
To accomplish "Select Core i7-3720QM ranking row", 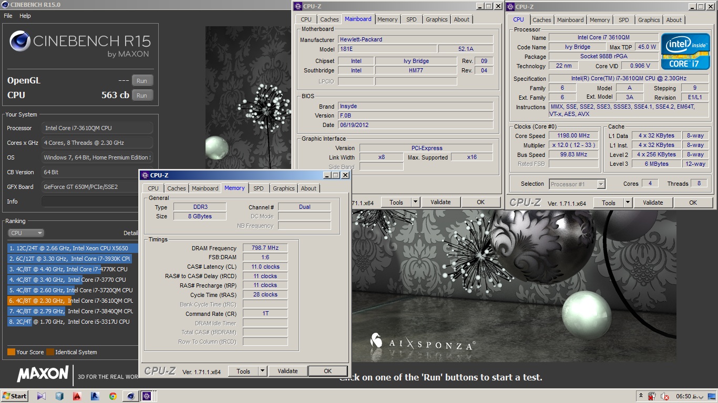I will pyautogui.click(x=73, y=290).
